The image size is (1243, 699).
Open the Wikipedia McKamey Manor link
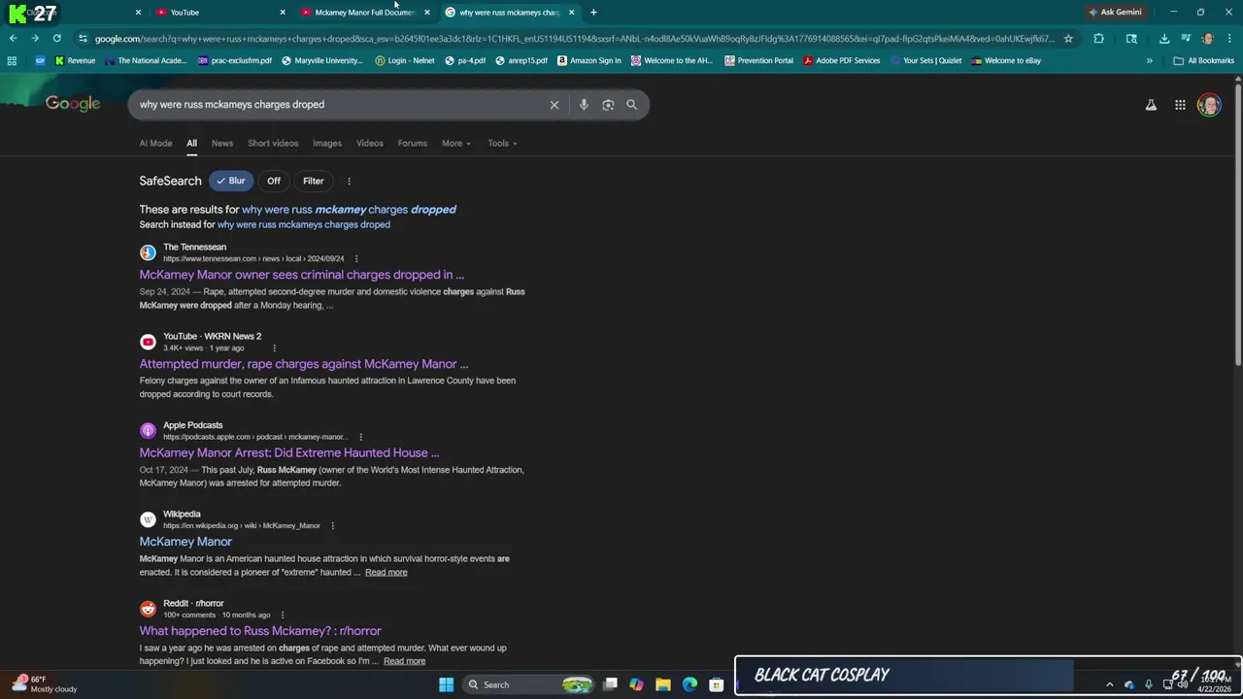click(185, 542)
